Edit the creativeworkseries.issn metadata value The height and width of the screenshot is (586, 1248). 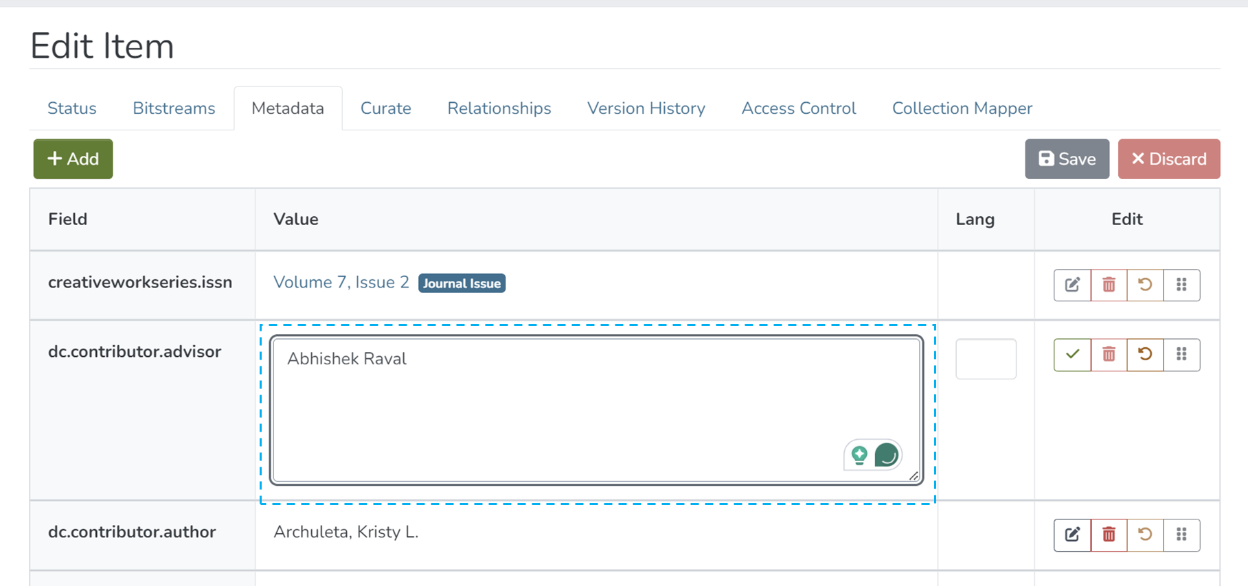pyautogui.click(x=1072, y=285)
